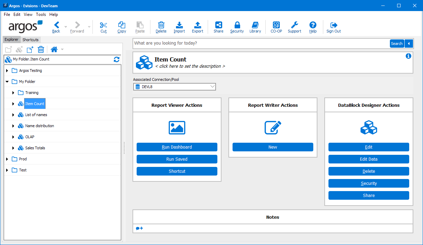This screenshot has width=423, height=245.
Task: Click the Explorer panel trash icon
Action: point(41,49)
